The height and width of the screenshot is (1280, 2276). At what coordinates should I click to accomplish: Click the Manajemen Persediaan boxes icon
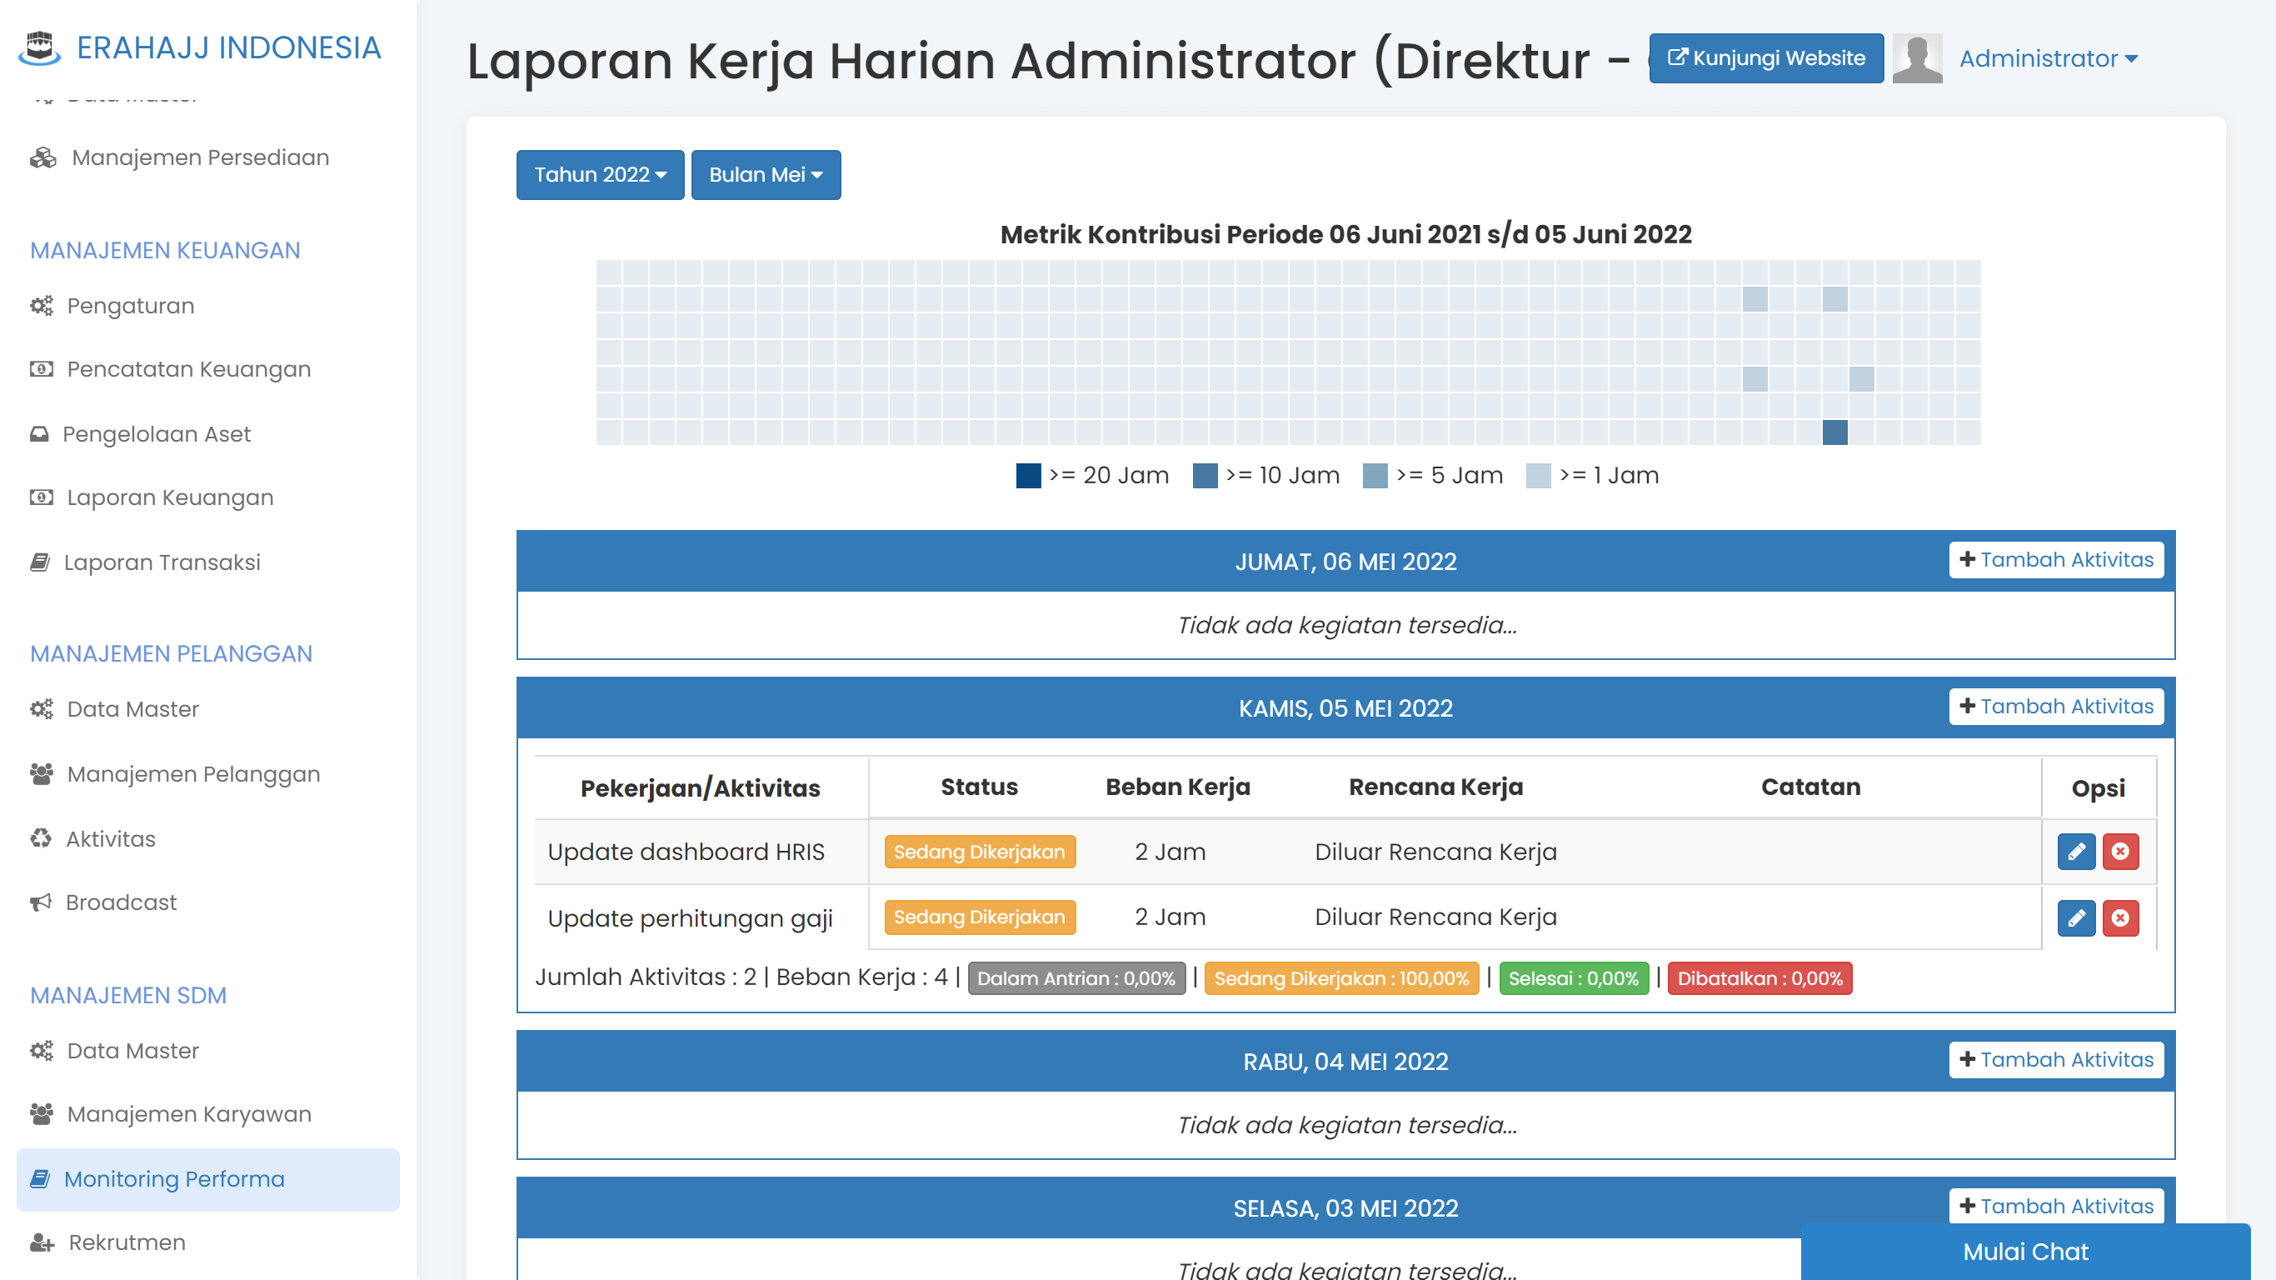click(42, 157)
